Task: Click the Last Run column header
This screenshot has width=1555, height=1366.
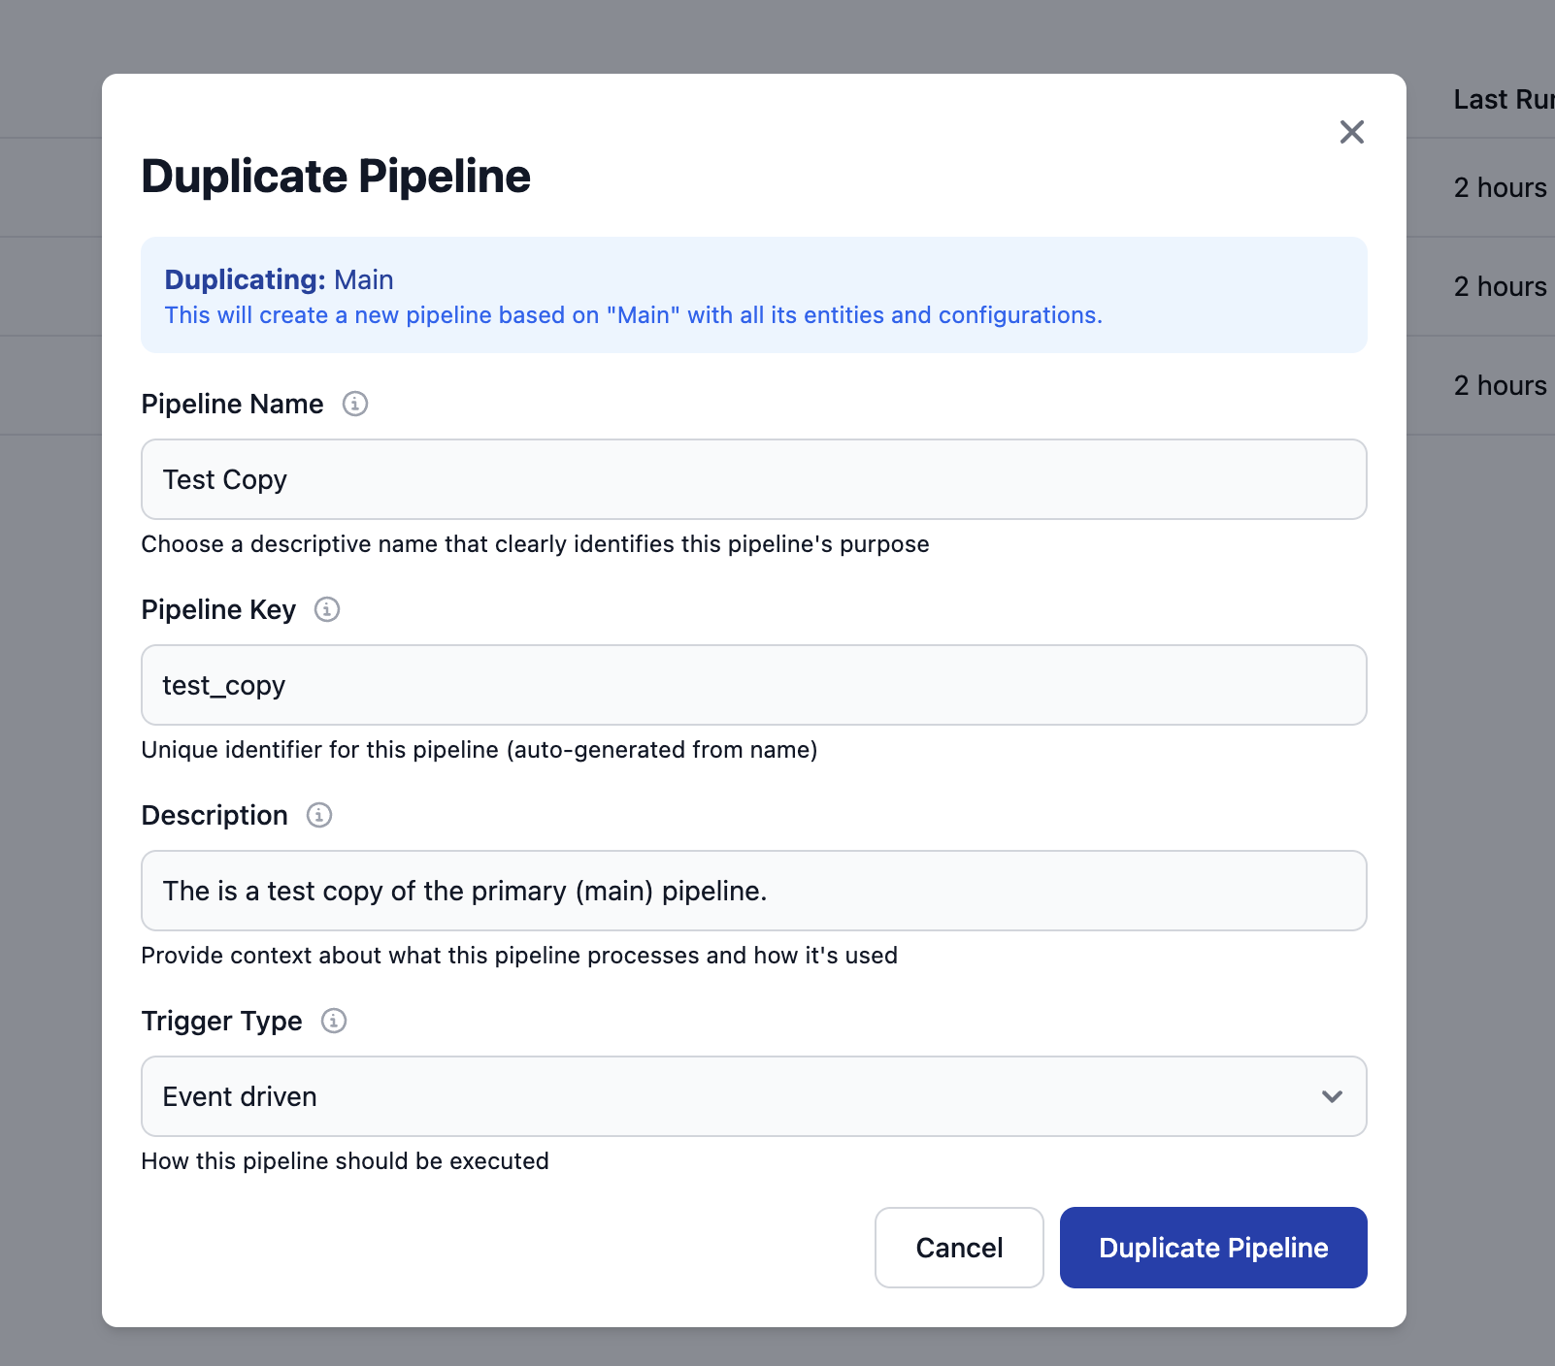Action: tap(1501, 99)
